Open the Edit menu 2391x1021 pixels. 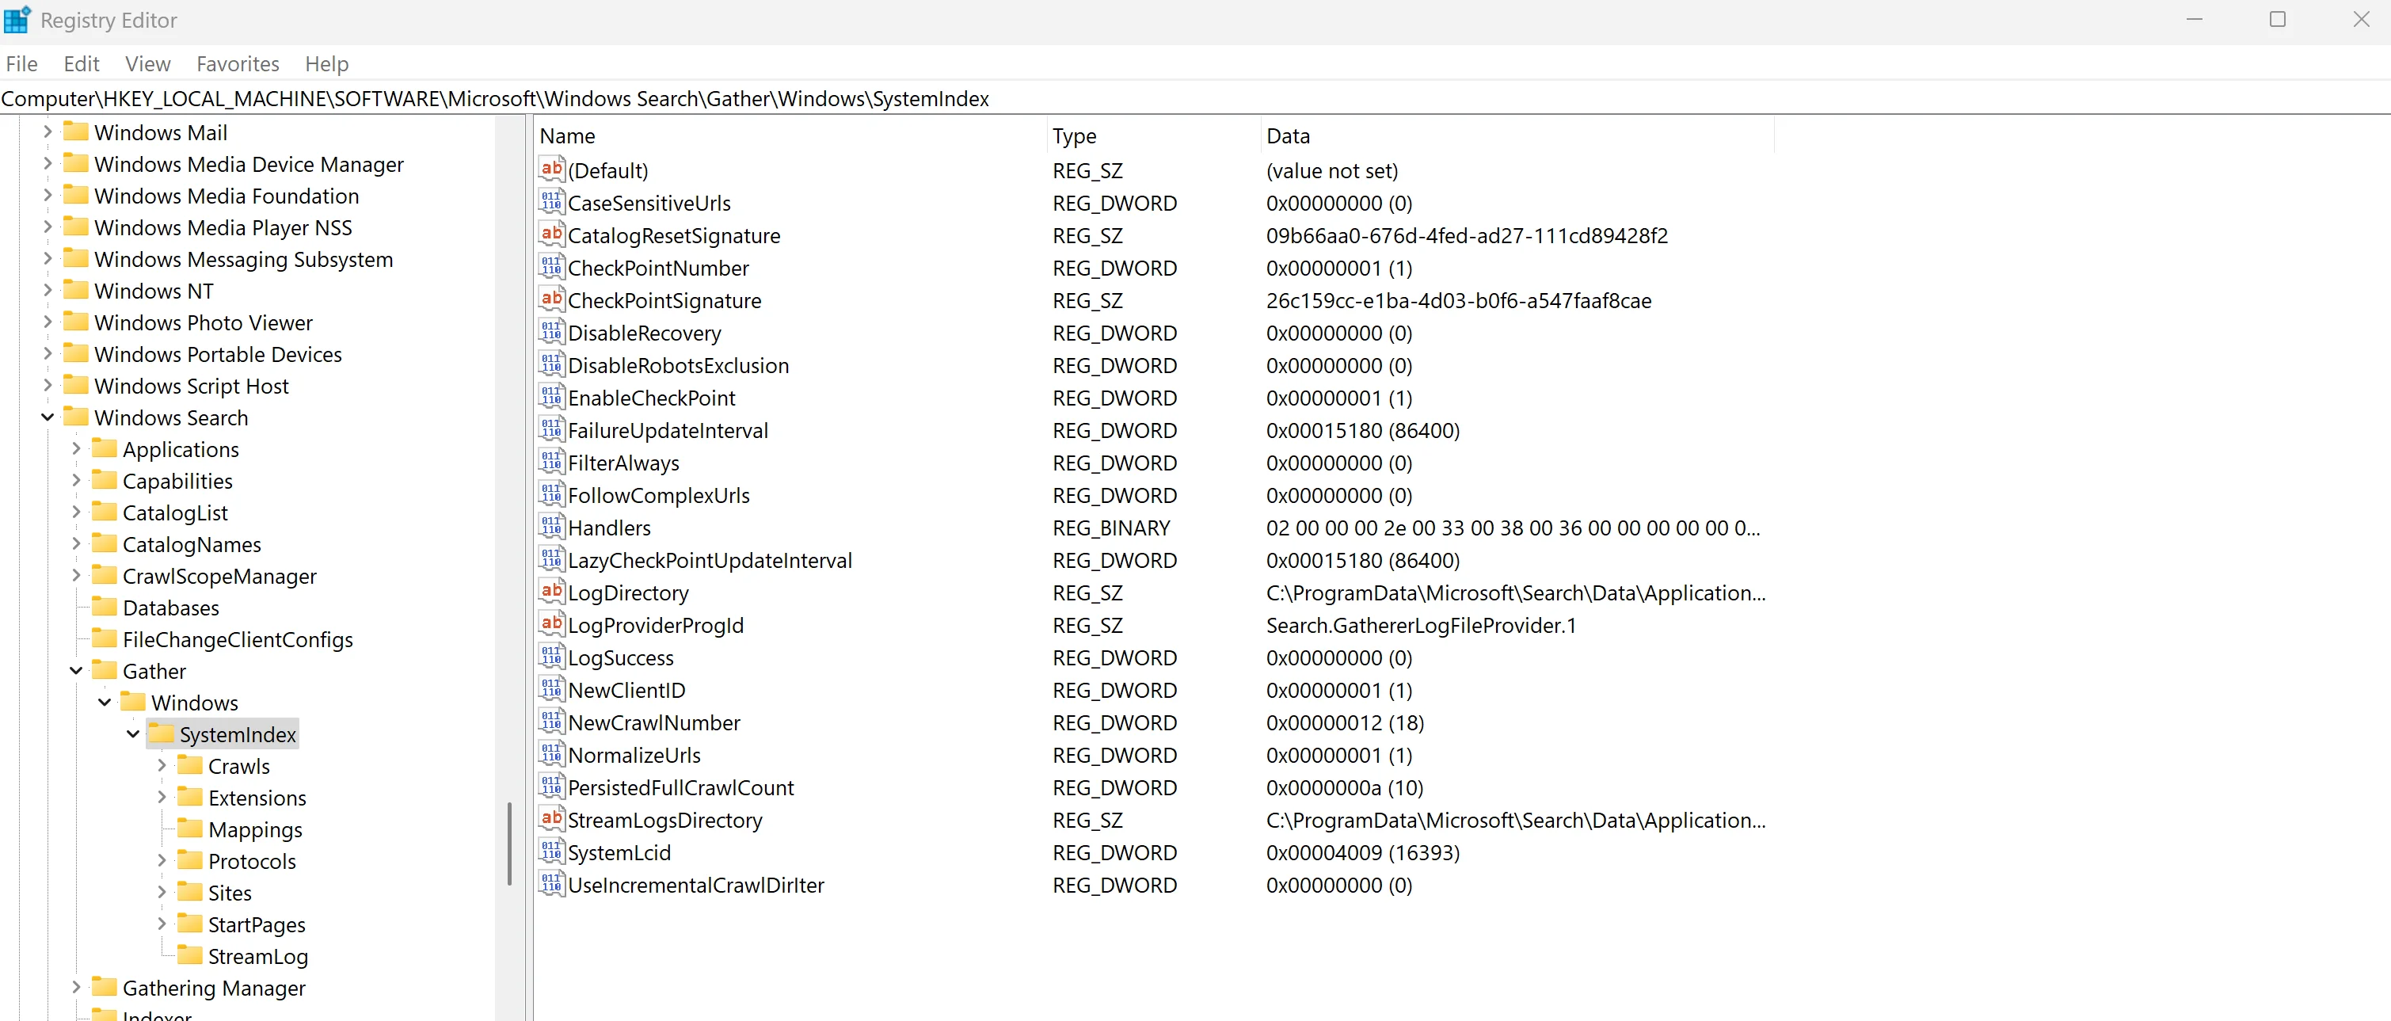(x=82, y=63)
